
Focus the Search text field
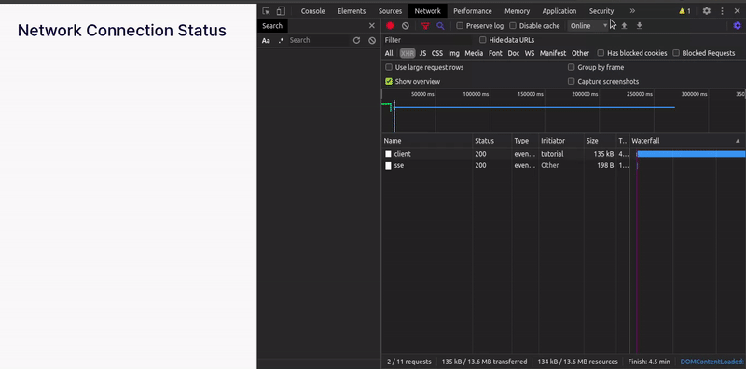[319, 40]
